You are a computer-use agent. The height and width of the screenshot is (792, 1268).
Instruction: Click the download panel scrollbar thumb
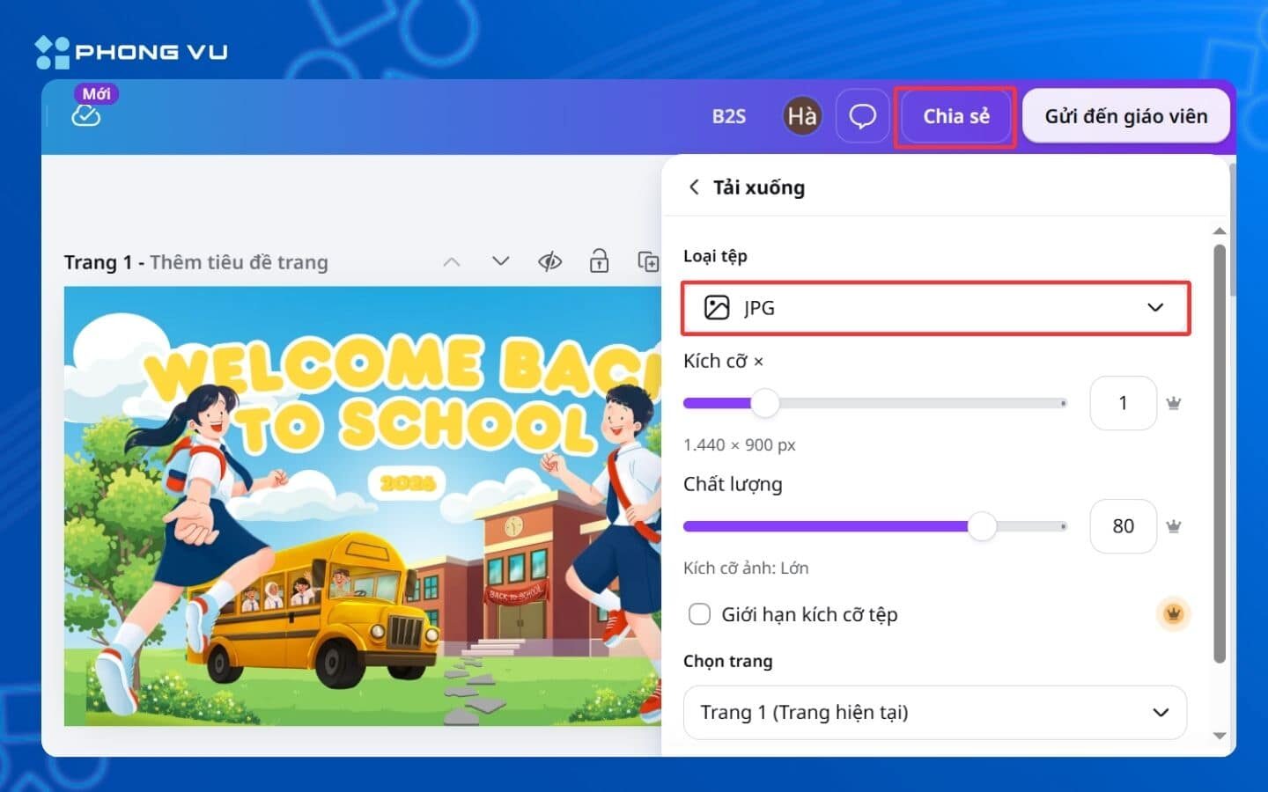pos(1220,453)
